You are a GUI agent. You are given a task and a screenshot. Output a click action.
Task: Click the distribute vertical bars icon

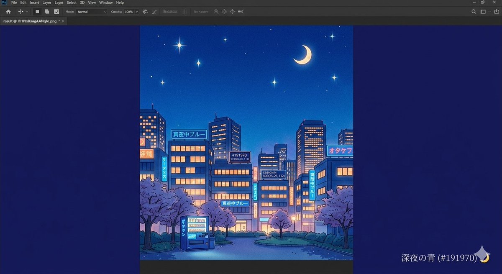(x=184, y=12)
